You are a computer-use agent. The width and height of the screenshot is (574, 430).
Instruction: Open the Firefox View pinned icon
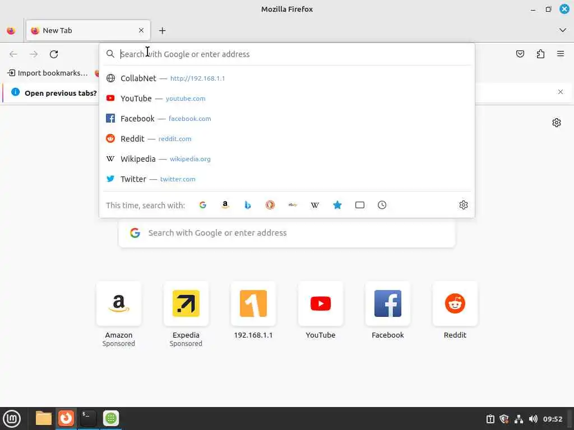pyautogui.click(x=11, y=31)
